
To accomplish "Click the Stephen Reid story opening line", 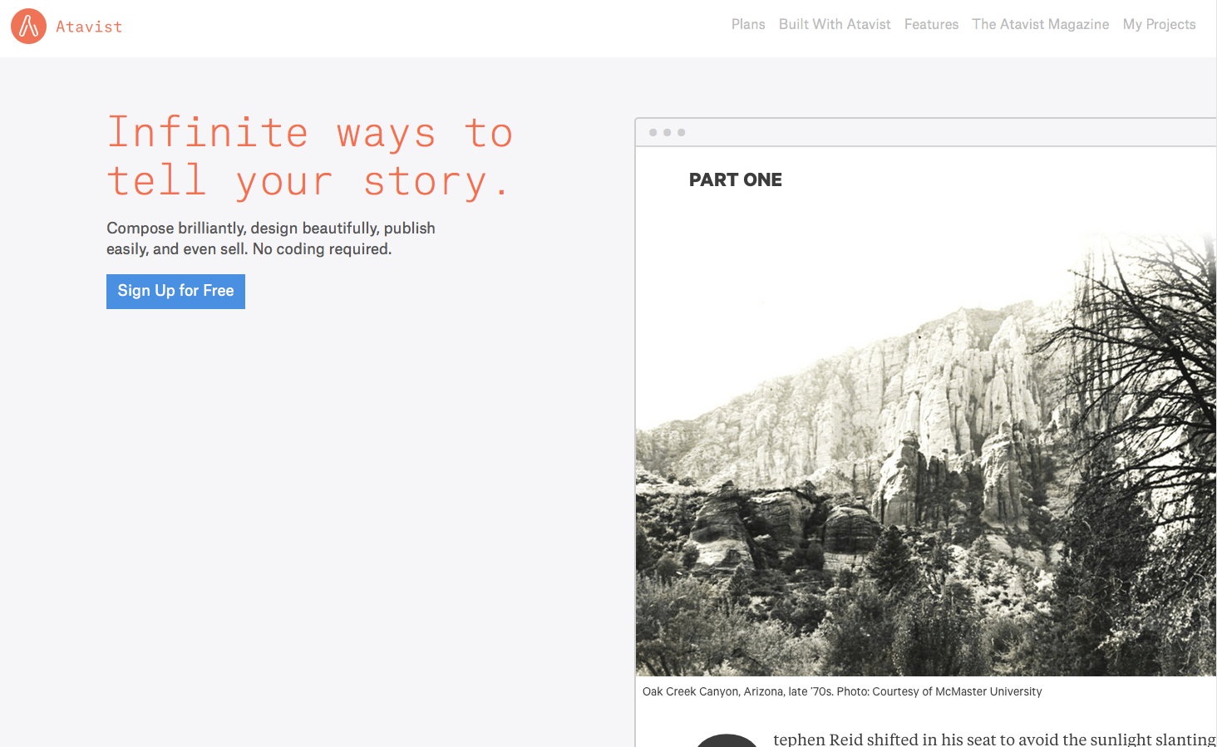I will pos(994,739).
